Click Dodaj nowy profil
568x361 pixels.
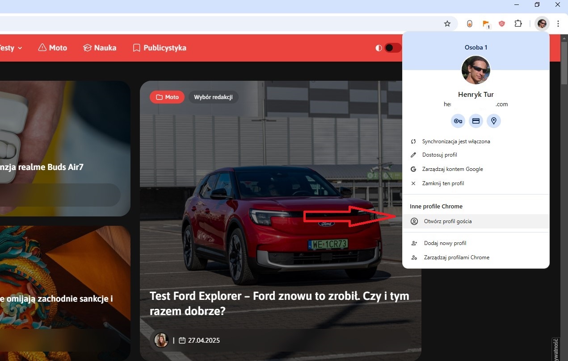(x=445, y=243)
